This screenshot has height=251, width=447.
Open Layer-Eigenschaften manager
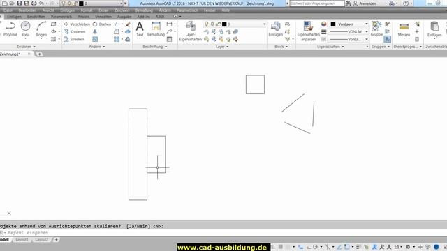coord(190,31)
